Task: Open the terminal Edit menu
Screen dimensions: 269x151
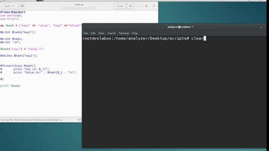Action: coord(93,33)
